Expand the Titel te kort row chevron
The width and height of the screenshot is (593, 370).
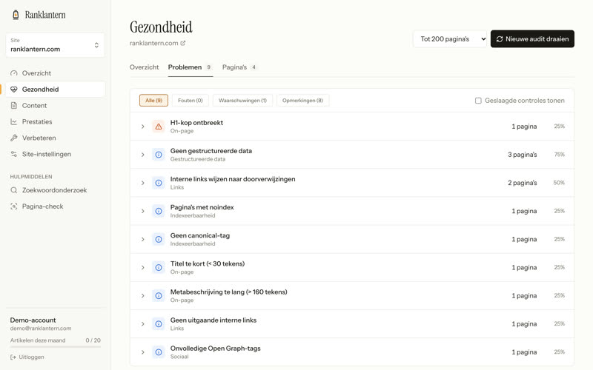click(x=142, y=268)
